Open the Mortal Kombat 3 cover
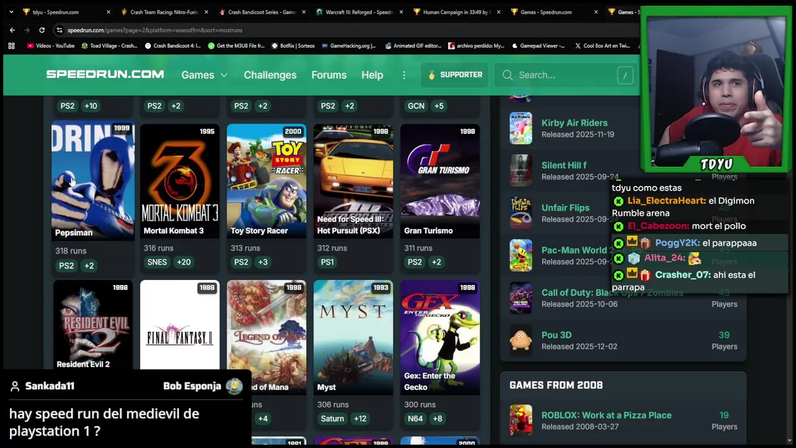 (x=180, y=180)
